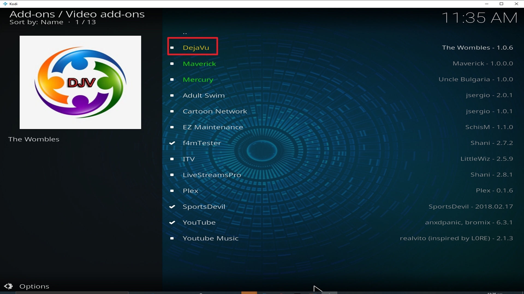Click the 11:35 AM clock display

click(x=480, y=18)
